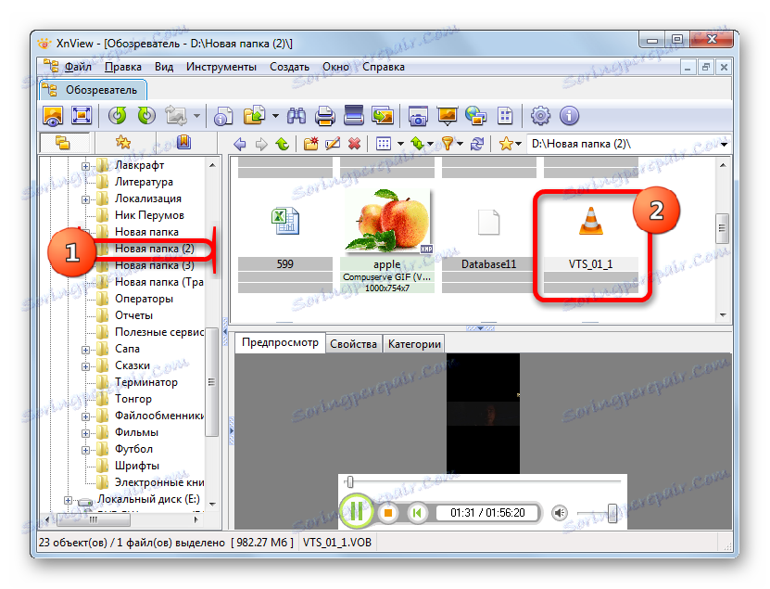
Task: Rename the file with the pencil icon
Action: [x=333, y=144]
